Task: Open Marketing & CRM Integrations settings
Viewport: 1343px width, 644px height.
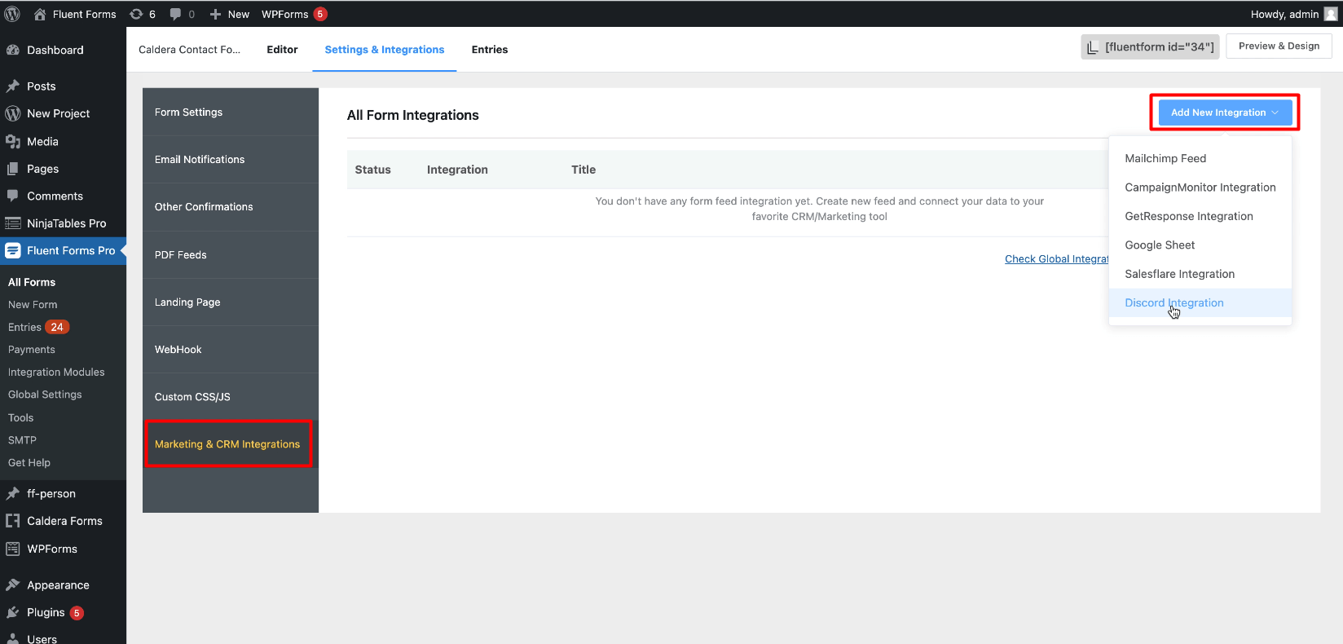Action: [x=227, y=444]
